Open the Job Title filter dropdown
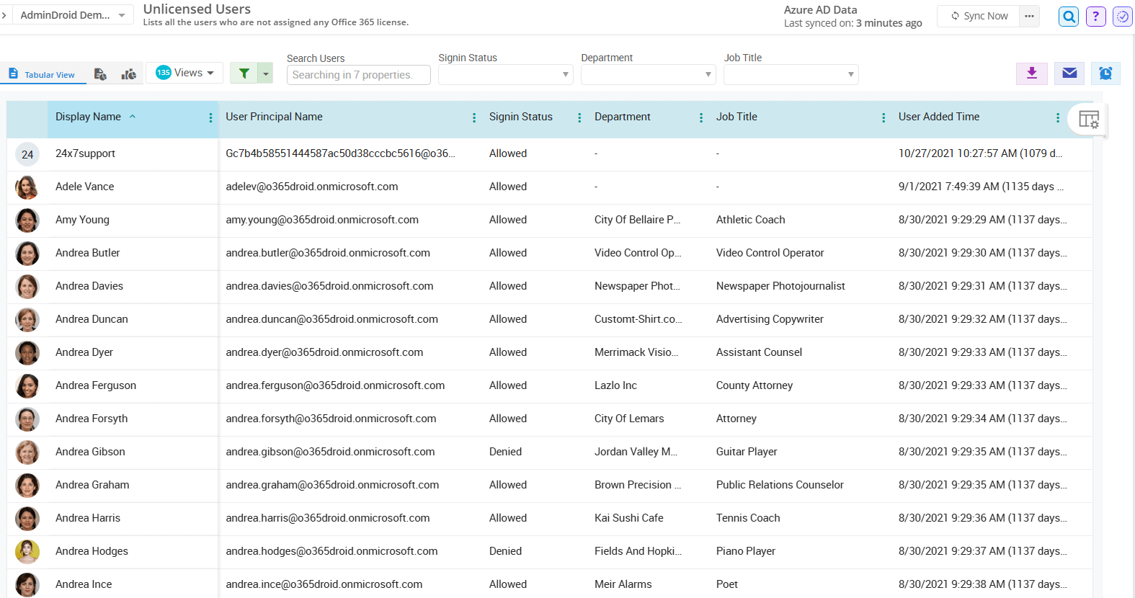This screenshot has width=1135, height=598. [x=791, y=74]
